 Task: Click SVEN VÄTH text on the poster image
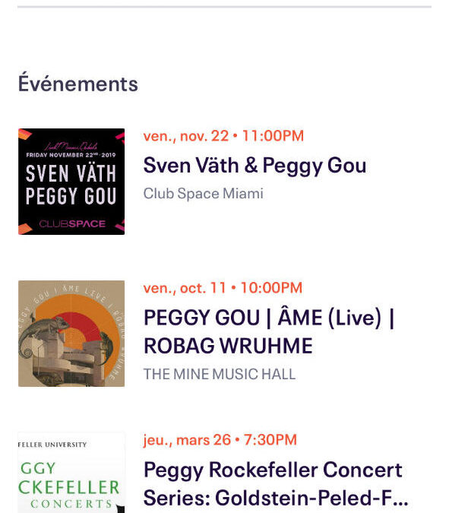point(71,173)
